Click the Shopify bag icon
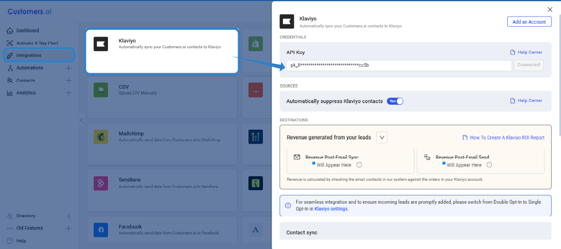Screen dimensions: 561x249 (256, 44)
